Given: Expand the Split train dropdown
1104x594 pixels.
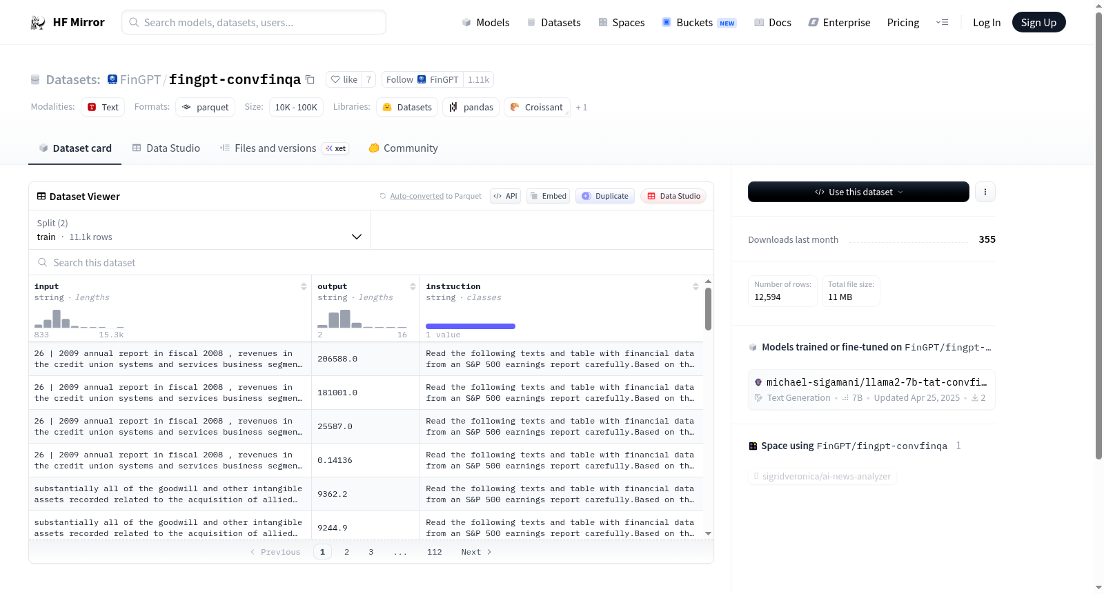Looking at the screenshot, I should [x=200, y=230].
